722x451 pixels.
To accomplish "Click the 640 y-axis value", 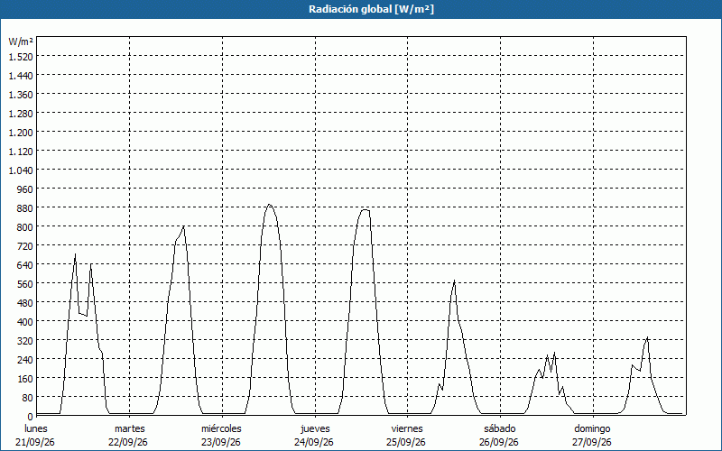I will [x=25, y=264].
